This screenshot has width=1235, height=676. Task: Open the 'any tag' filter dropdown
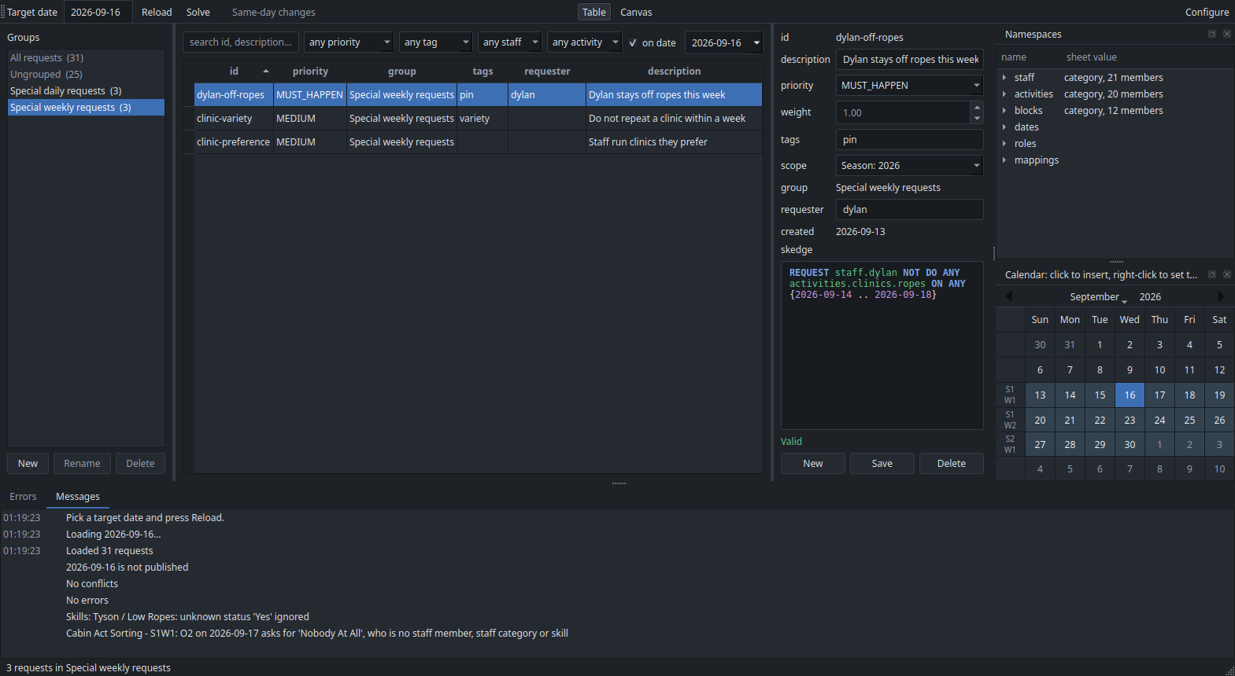pos(435,42)
